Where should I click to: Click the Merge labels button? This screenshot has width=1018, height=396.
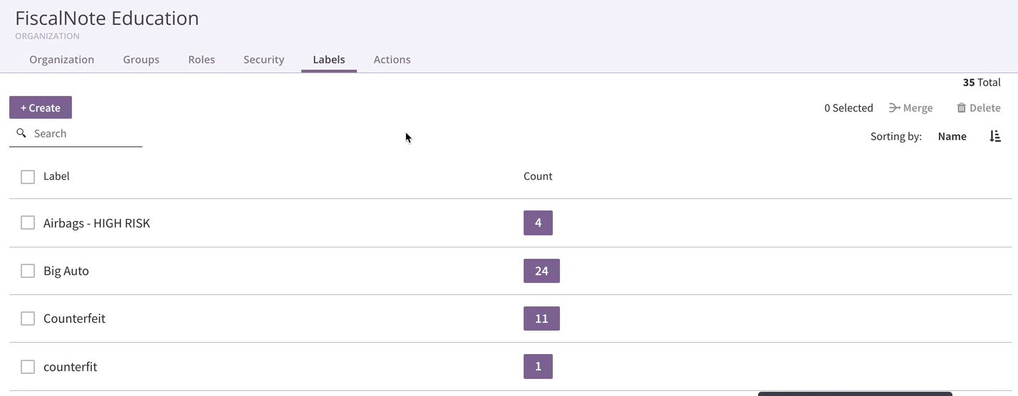pos(911,108)
